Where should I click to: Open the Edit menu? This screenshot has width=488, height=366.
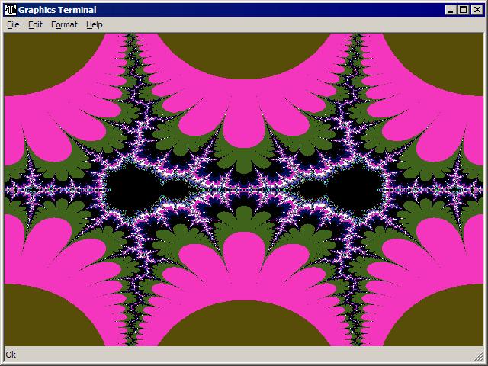point(35,24)
